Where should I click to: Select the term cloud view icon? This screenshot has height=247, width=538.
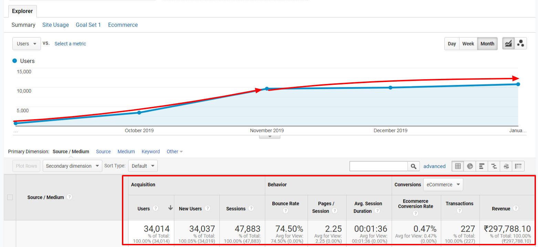(x=506, y=166)
